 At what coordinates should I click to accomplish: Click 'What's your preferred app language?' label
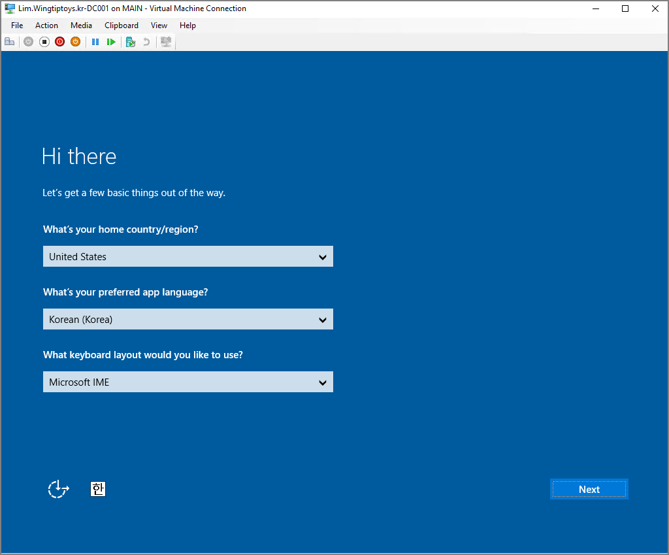[125, 292]
